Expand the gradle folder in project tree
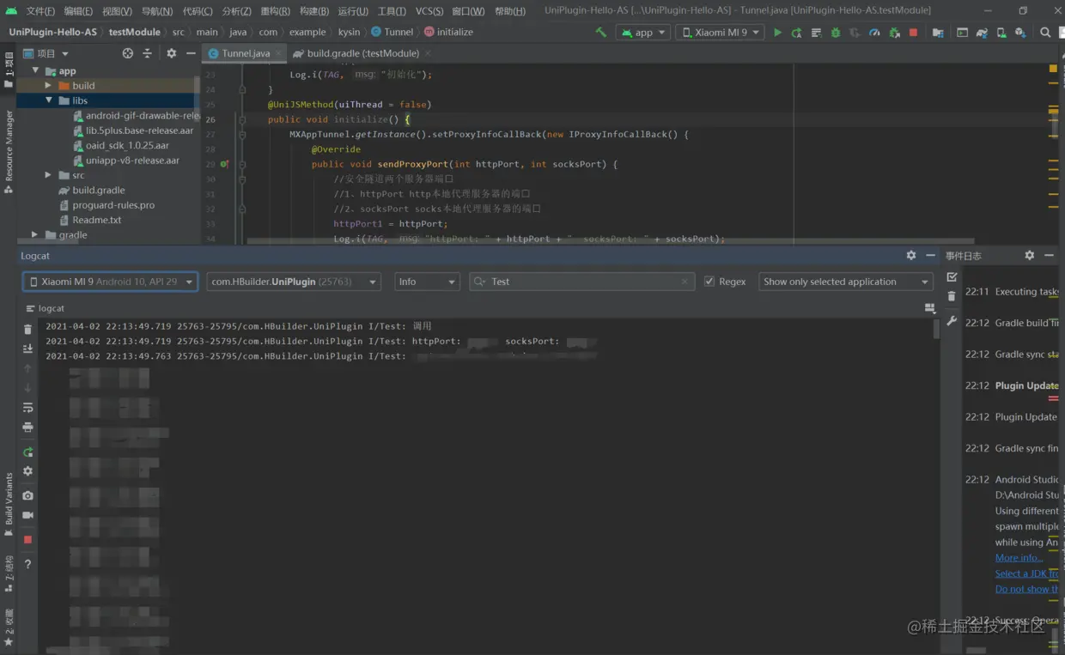The height and width of the screenshot is (655, 1065). pyautogui.click(x=36, y=234)
